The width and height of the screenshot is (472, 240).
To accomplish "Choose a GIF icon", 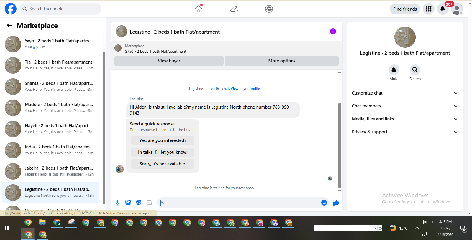I will click(x=149, y=203).
